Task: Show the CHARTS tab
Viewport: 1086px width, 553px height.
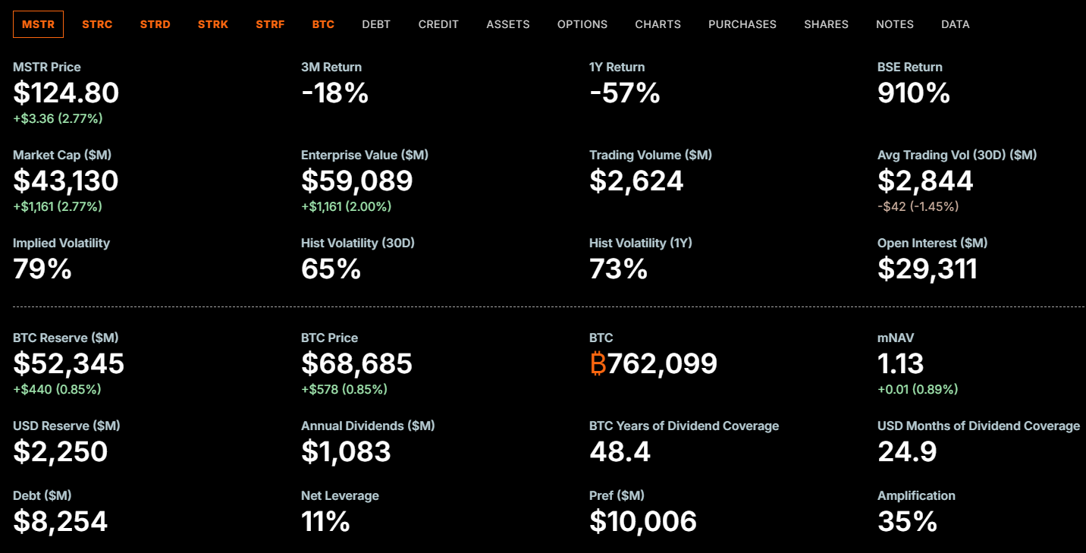Action: click(658, 24)
